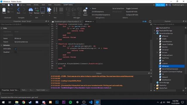Switch to the TEST ribbon tab

pyautogui.click(x=44, y=5)
